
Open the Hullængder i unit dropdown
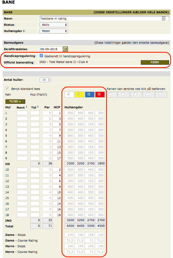[x=54, y=31]
